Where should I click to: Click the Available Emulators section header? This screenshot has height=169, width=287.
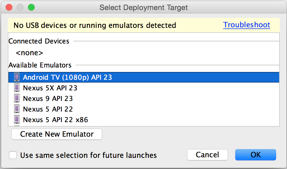[x=40, y=65]
